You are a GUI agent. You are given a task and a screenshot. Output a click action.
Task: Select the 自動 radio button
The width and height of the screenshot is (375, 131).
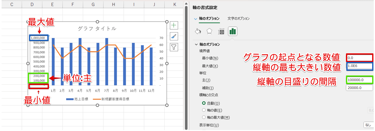[x=204, y=103]
